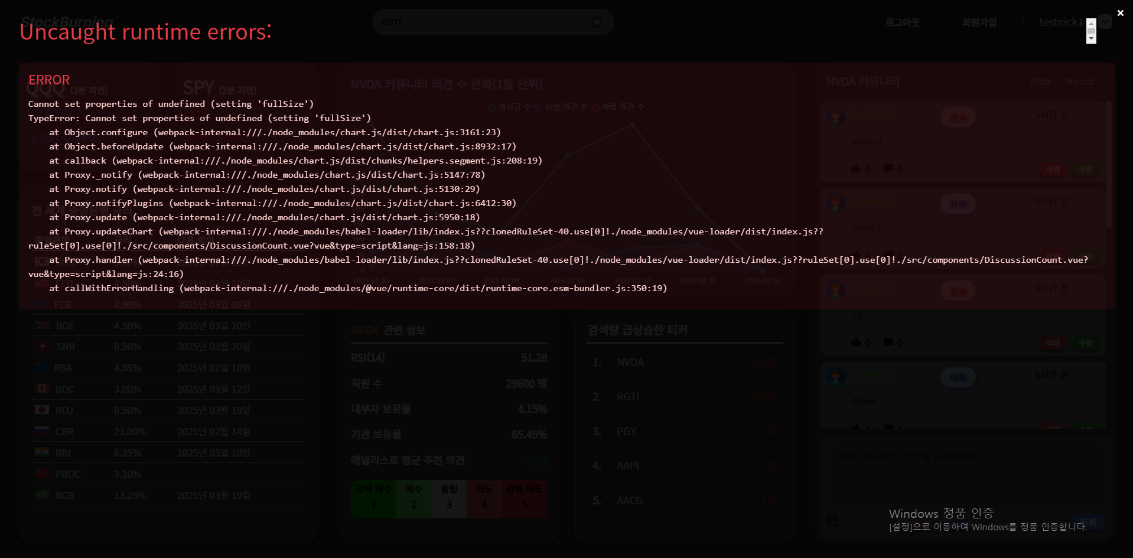The width and height of the screenshot is (1133, 558).
Task: Open the StockBurning logo home link
Action: [67, 22]
